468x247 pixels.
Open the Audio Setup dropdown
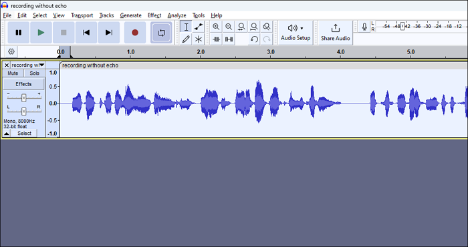pos(296,33)
